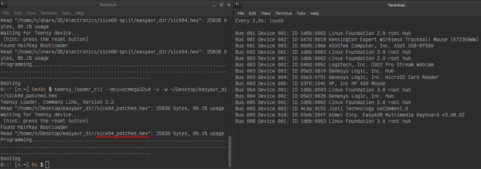Maximize the left terminal window
The image size is (481, 169).
221,5
